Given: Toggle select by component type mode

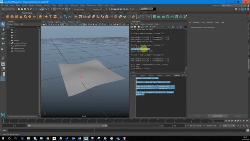Looking at the screenshot, I should point(46,9).
